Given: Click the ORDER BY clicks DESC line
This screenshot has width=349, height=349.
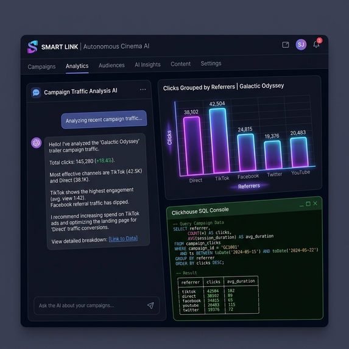Looking at the screenshot, I should [x=200, y=263].
